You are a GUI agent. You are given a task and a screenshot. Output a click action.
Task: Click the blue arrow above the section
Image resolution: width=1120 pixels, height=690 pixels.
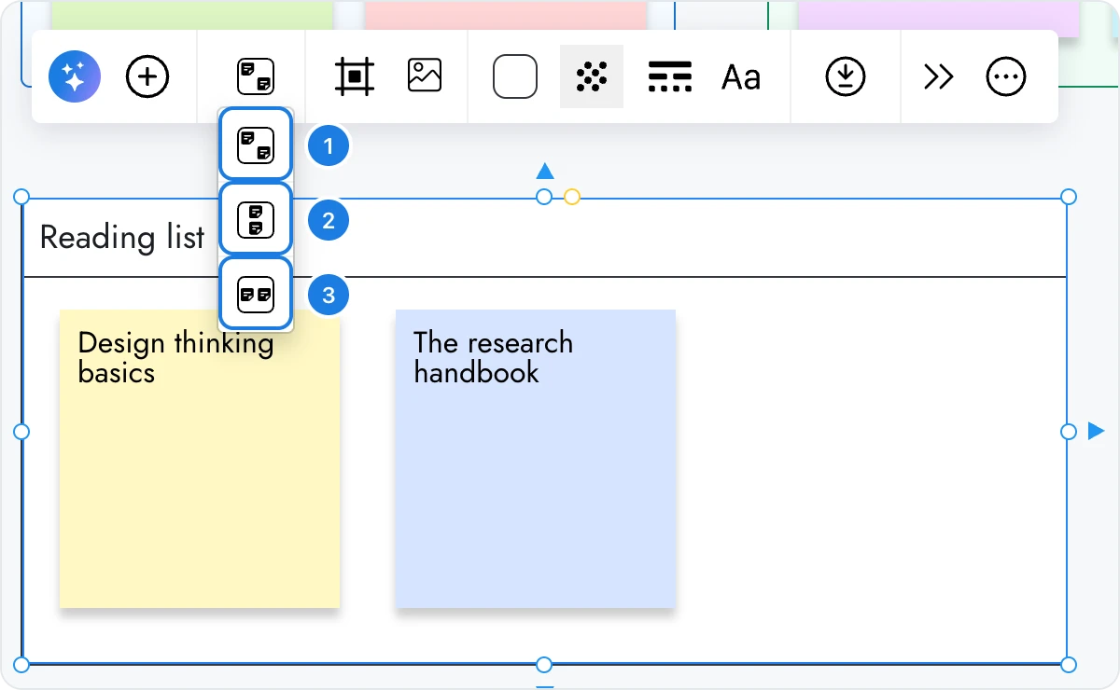tap(545, 171)
